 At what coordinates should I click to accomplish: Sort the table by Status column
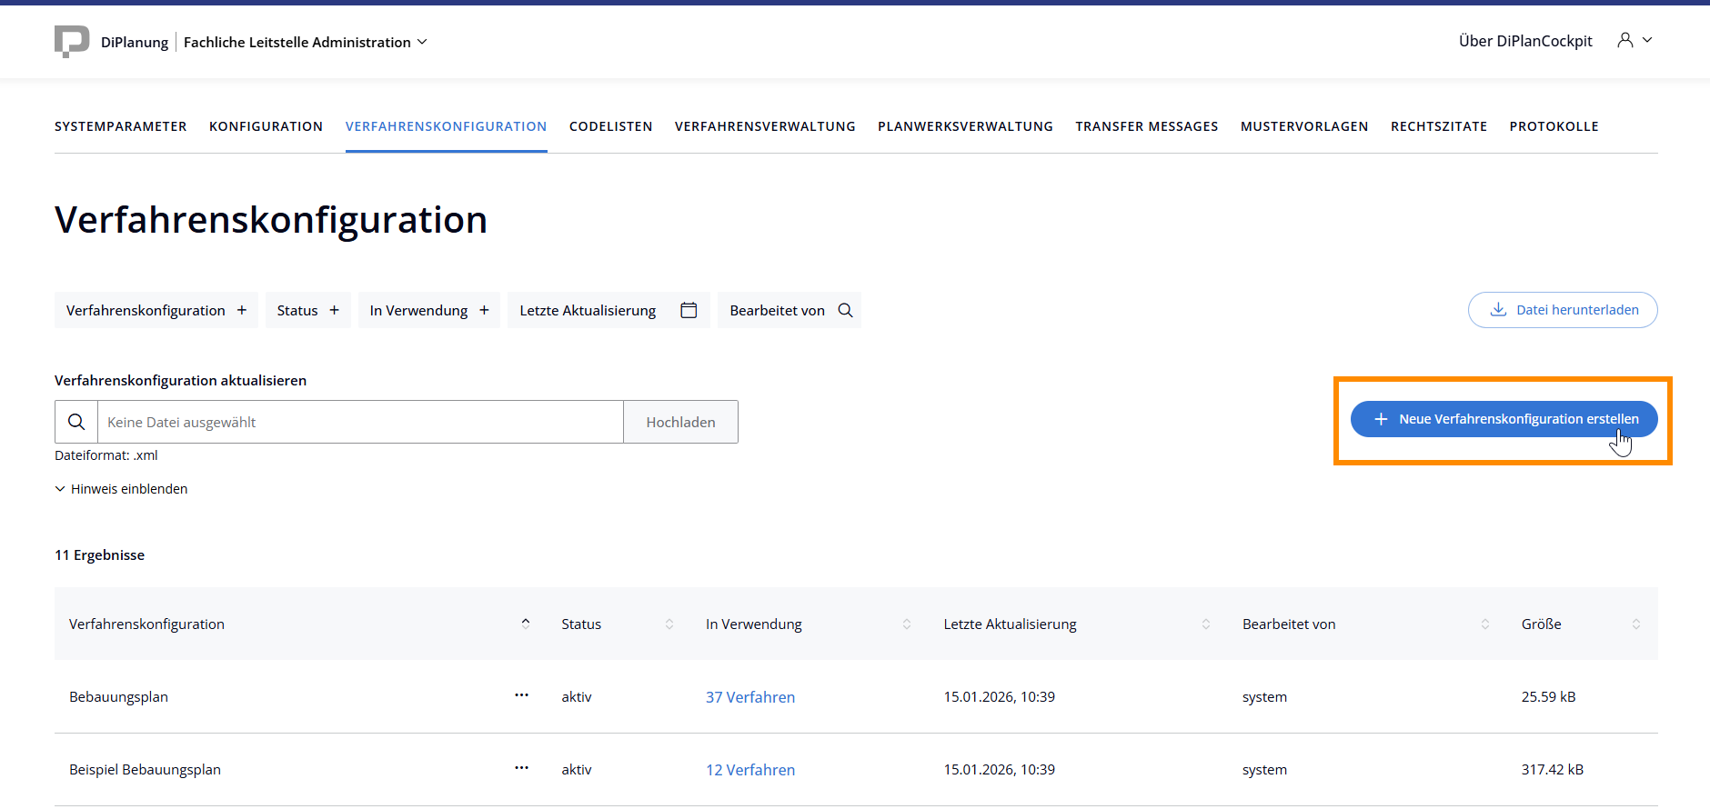click(x=669, y=624)
